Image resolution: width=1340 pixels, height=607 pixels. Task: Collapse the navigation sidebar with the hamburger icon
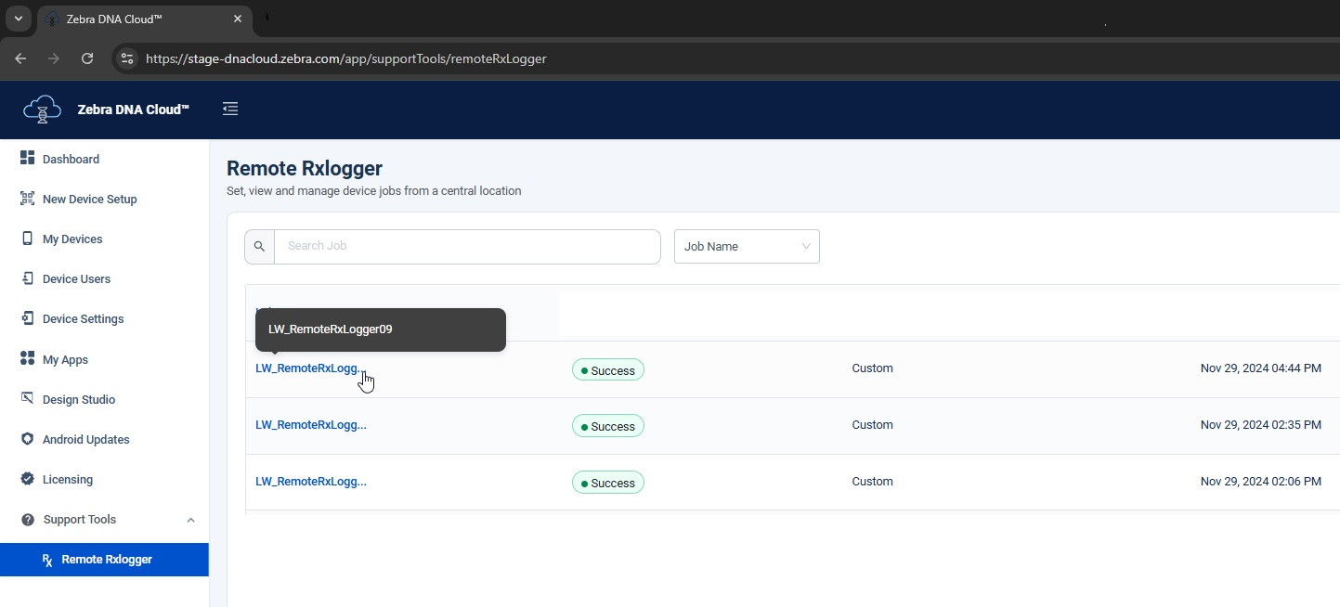[229, 109]
